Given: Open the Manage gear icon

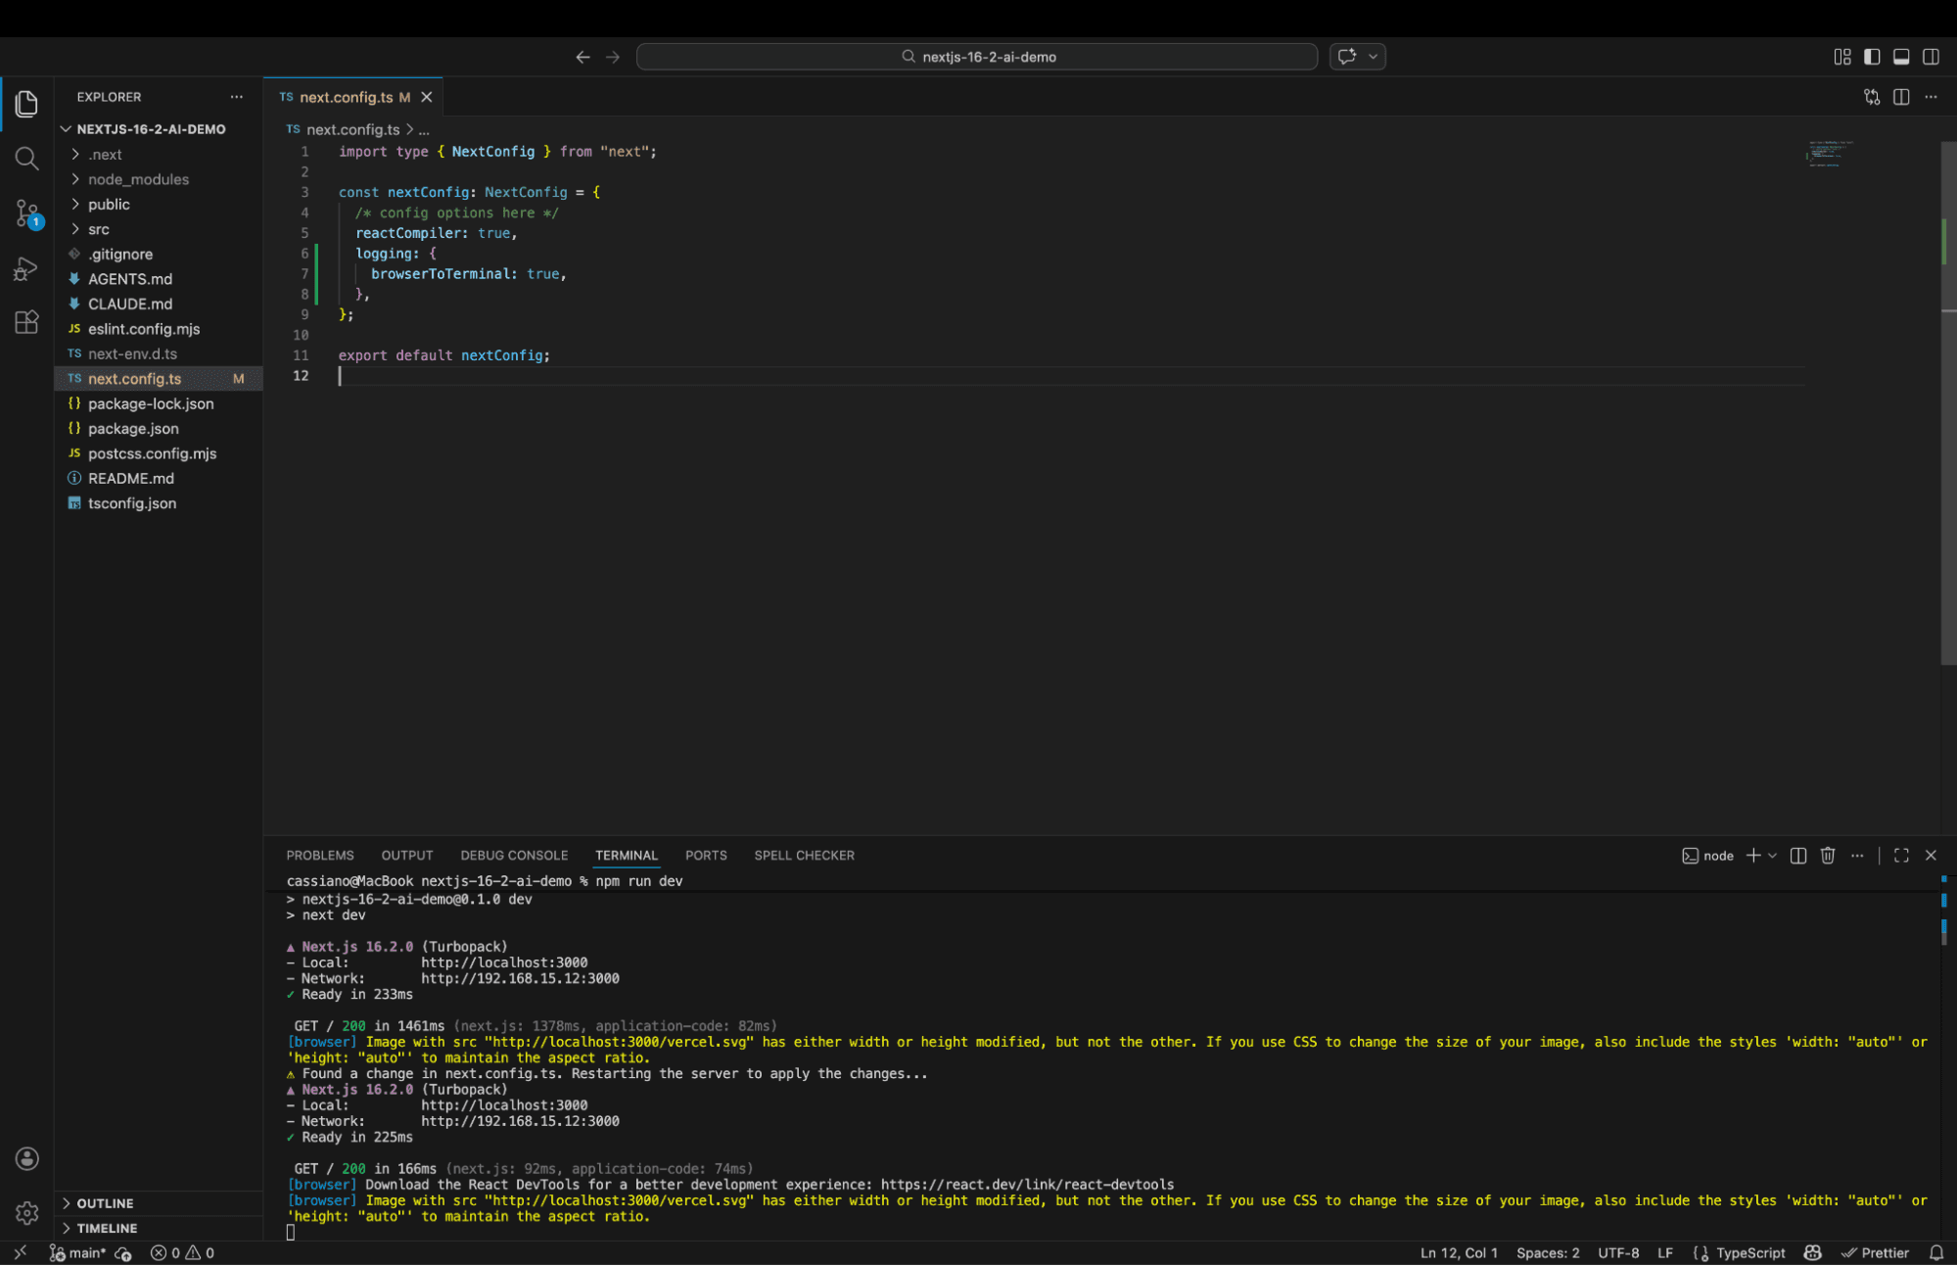Looking at the screenshot, I should tap(26, 1212).
